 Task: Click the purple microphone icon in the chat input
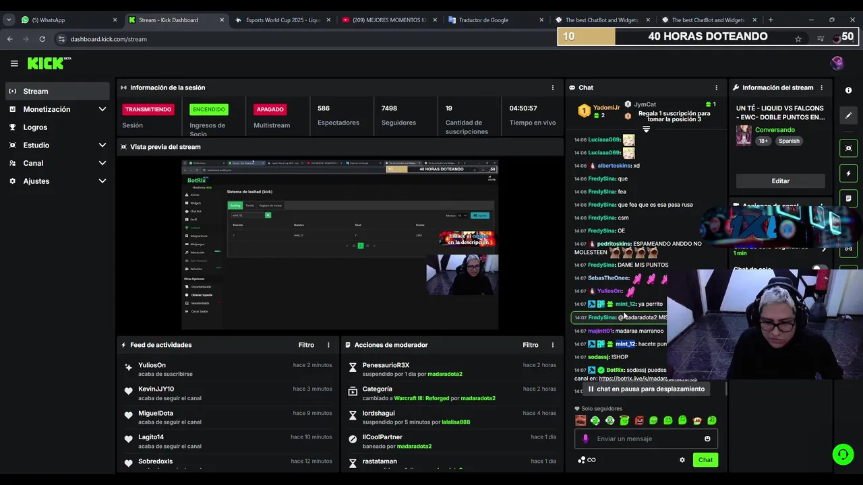(585, 439)
